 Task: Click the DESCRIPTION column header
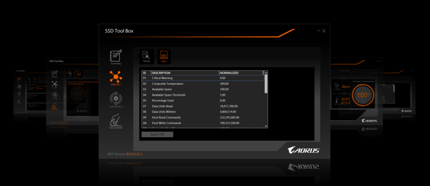tap(185, 73)
